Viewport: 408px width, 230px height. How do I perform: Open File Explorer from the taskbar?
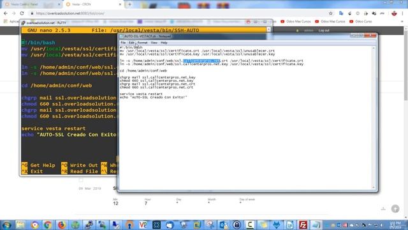point(20,225)
